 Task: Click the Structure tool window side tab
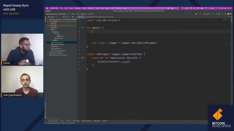coord(45,105)
